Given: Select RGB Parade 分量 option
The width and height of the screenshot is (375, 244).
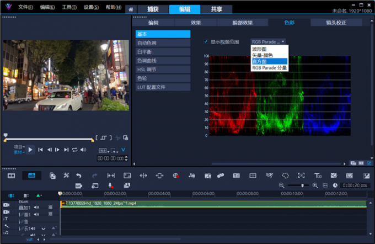Looking at the screenshot, I should (269, 68).
